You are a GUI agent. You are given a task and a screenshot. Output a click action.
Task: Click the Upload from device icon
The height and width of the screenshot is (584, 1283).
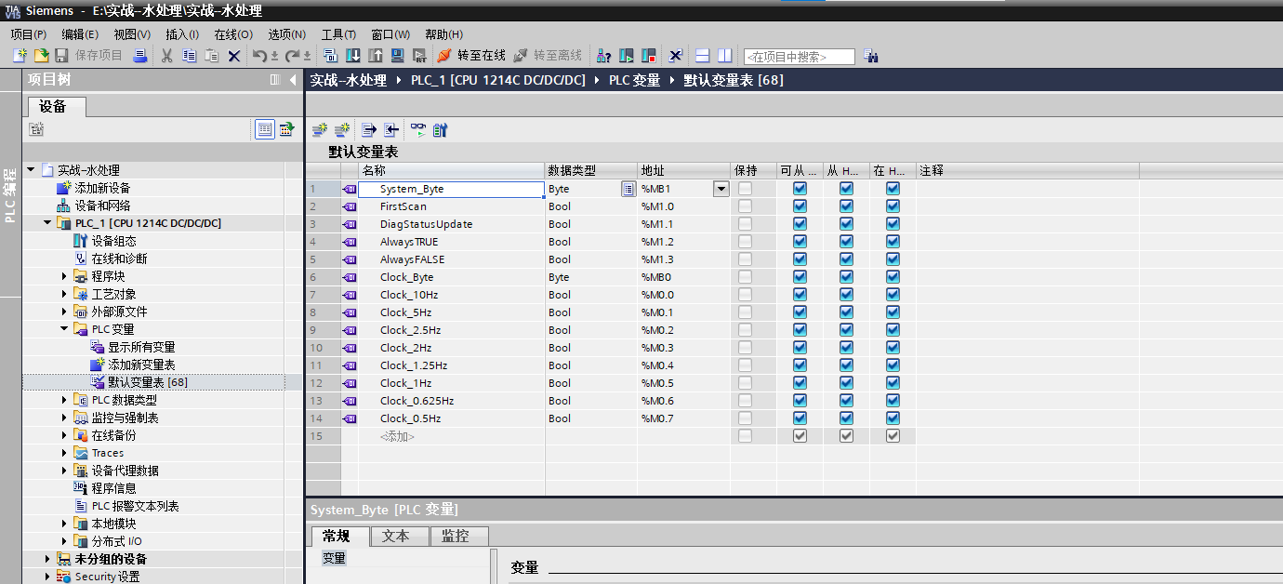click(x=376, y=56)
